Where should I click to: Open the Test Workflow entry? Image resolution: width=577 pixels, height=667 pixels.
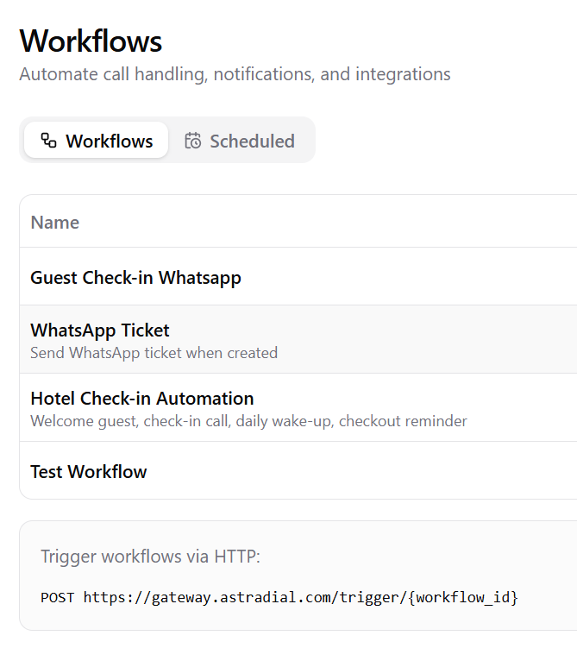coord(89,471)
